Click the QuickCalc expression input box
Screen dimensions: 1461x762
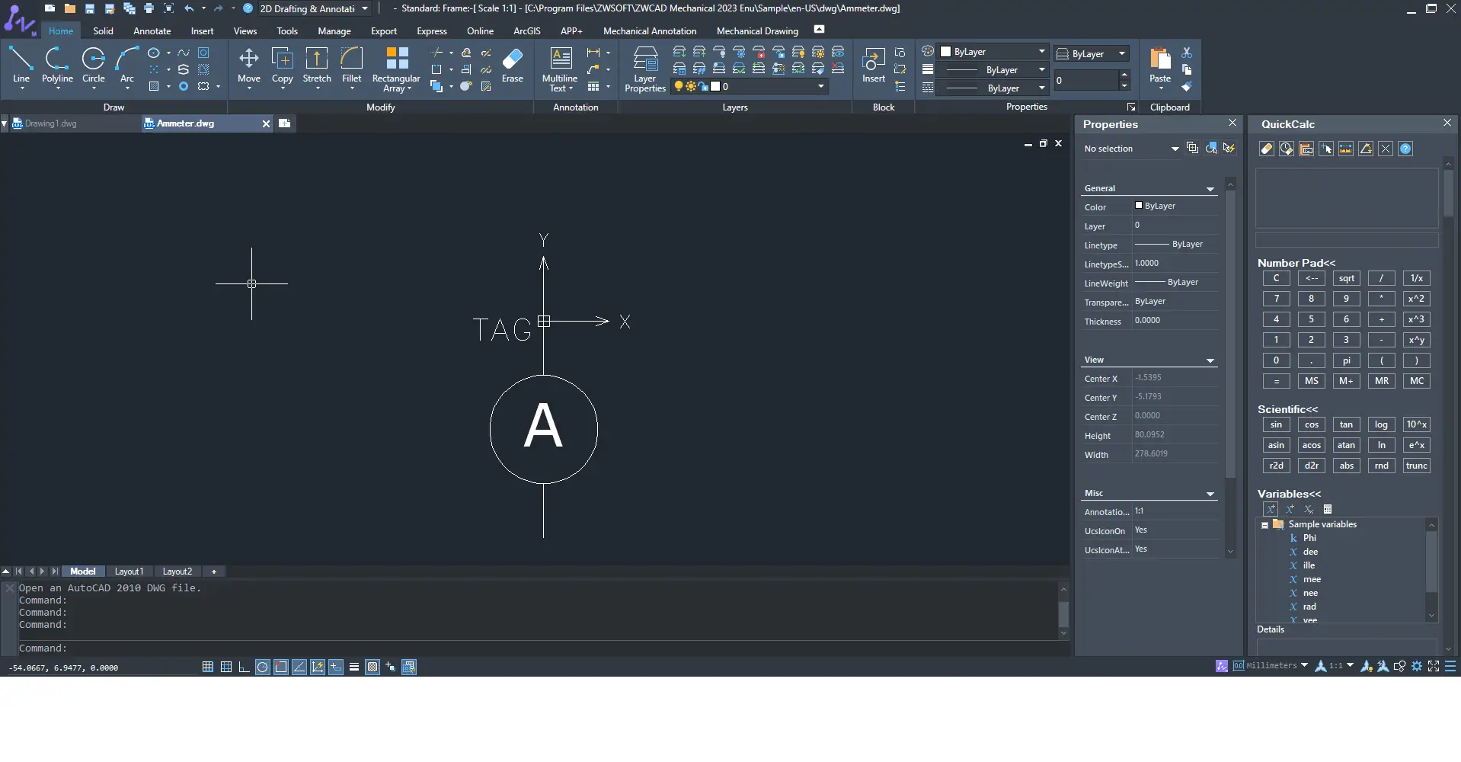(x=1347, y=240)
